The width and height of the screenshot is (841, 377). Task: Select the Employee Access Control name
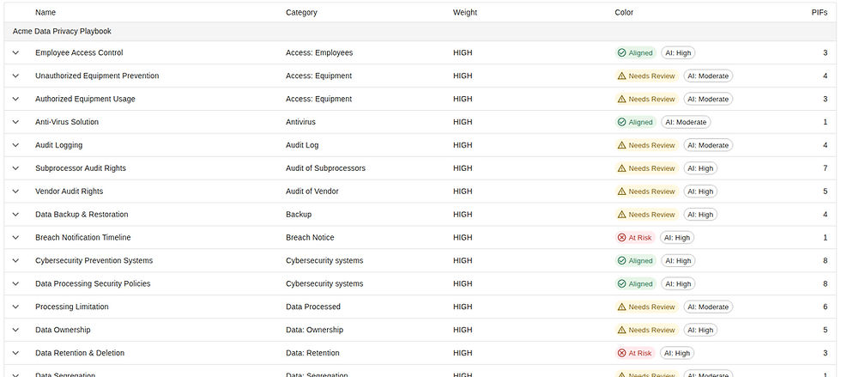pos(79,52)
